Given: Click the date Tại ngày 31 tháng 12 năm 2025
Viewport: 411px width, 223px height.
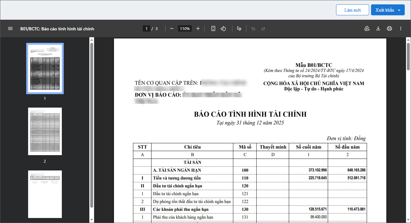Looking at the screenshot, I should click(x=250, y=123).
